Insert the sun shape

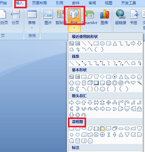click(x=72, y=89)
